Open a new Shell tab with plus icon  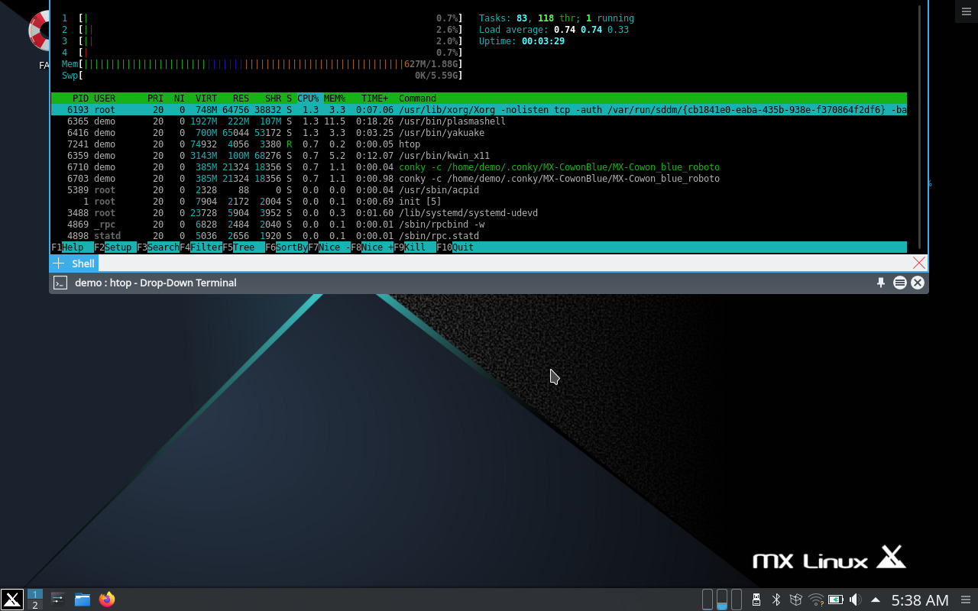coord(59,263)
